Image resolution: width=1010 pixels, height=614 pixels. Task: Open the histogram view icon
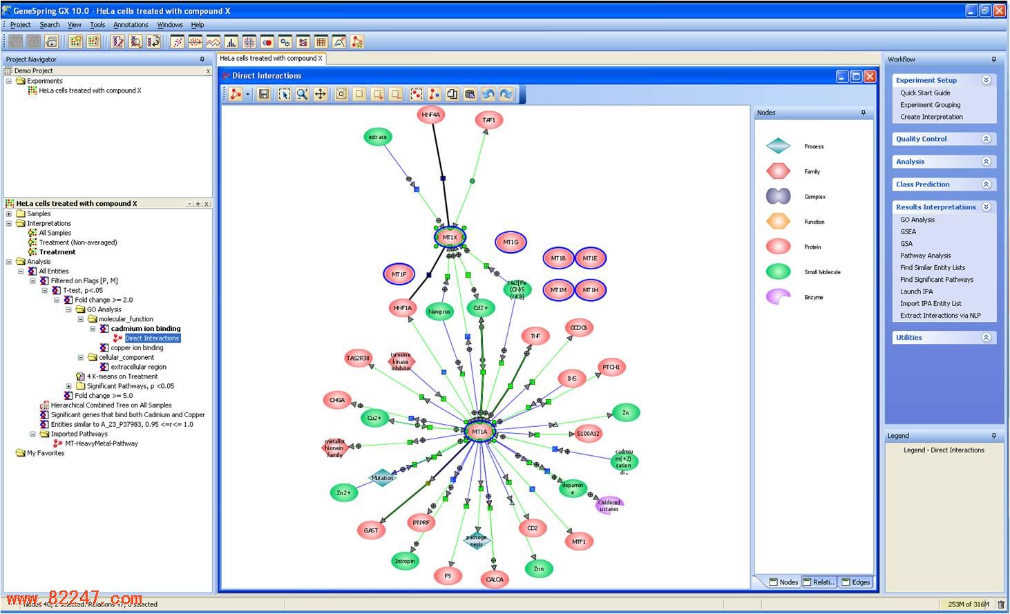231,42
